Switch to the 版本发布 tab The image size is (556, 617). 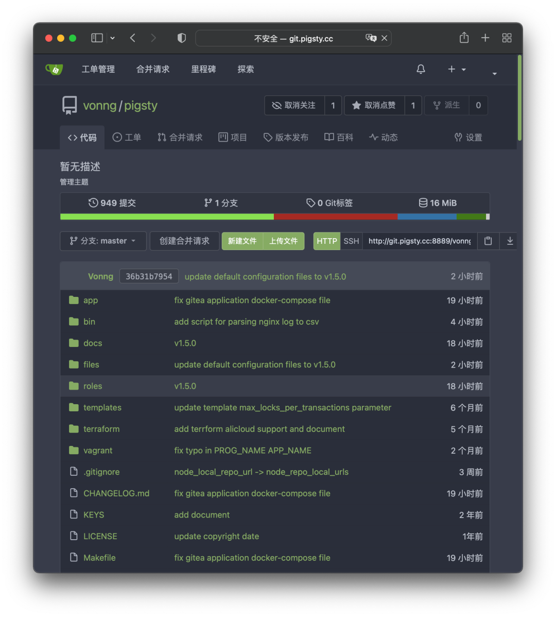click(x=286, y=137)
